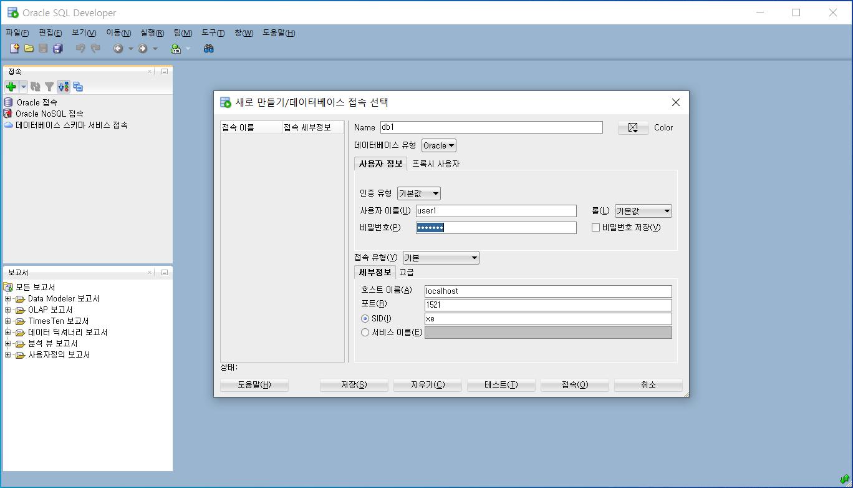Select the 세부정보 tab
This screenshot has width=853, height=488.
coord(375,272)
